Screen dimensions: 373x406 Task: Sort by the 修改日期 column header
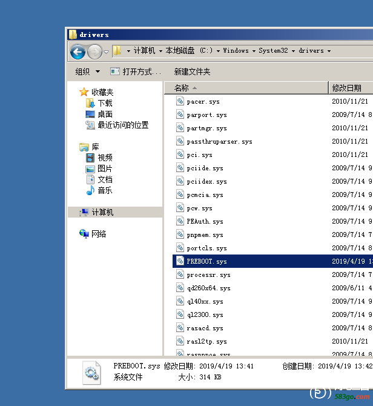pos(351,88)
